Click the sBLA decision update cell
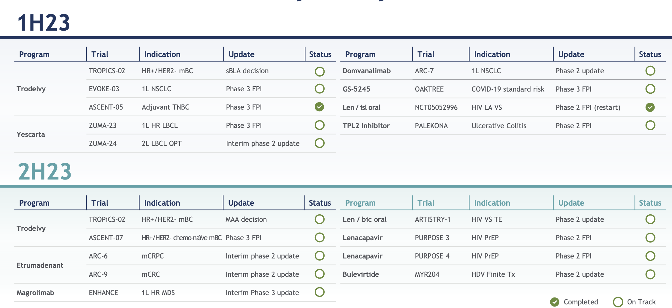This screenshot has height=308, width=672. pos(247,71)
